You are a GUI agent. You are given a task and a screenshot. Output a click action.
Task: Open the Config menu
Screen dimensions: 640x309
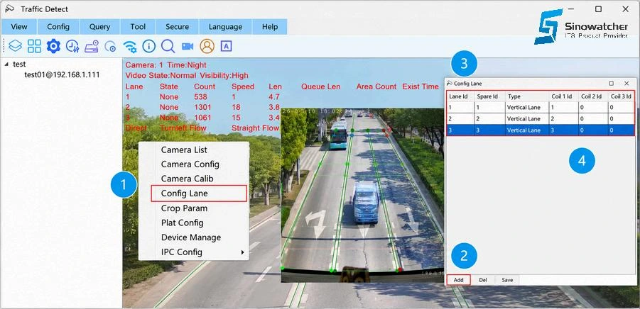pos(58,27)
